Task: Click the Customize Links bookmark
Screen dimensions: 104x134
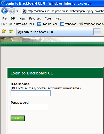Action: (21, 24)
